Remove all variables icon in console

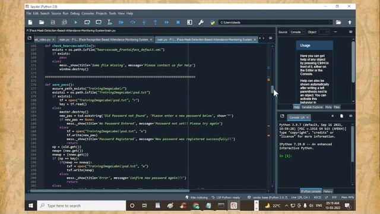coord(342,116)
